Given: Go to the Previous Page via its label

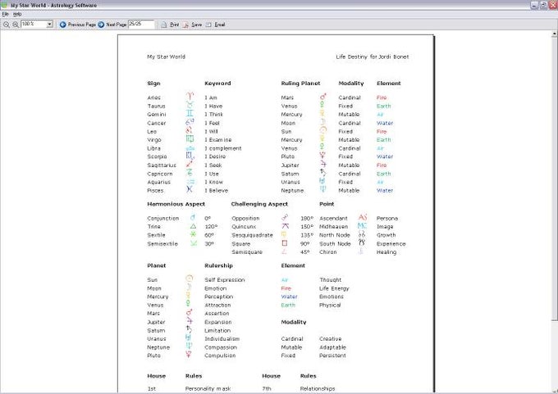Looking at the screenshot, I should pyautogui.click(x=82, y=25).
